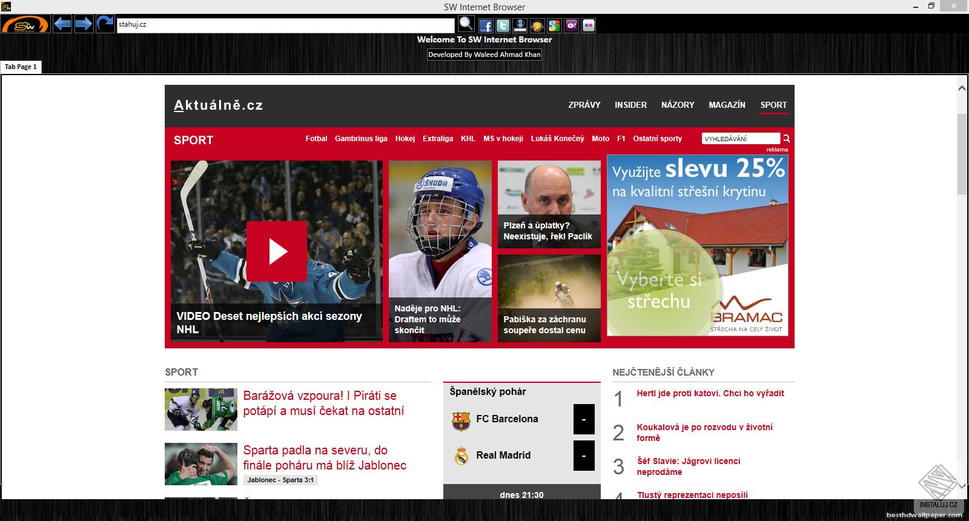Viewport: 969px width, 521px height.
Task: Click thumbnail beside 'Sparta padla na severu'
Action: (x=201, y=464)
